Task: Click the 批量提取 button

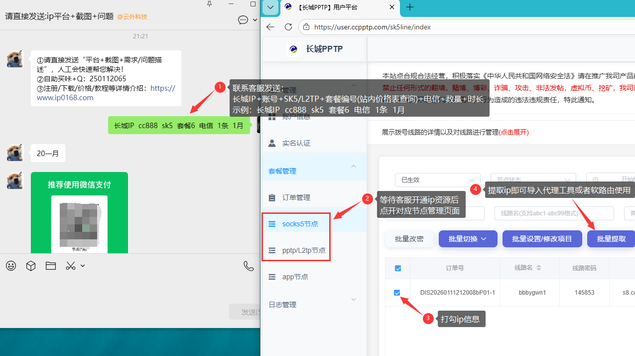Action: pos(611,239)
